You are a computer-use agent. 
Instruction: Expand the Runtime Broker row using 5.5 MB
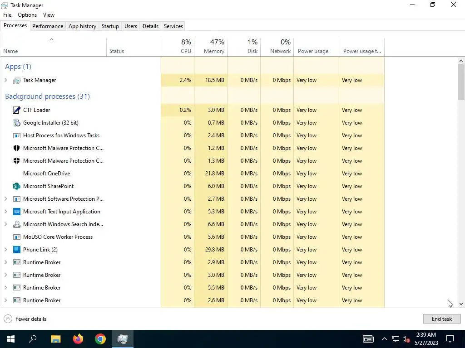tap(5, 288)
